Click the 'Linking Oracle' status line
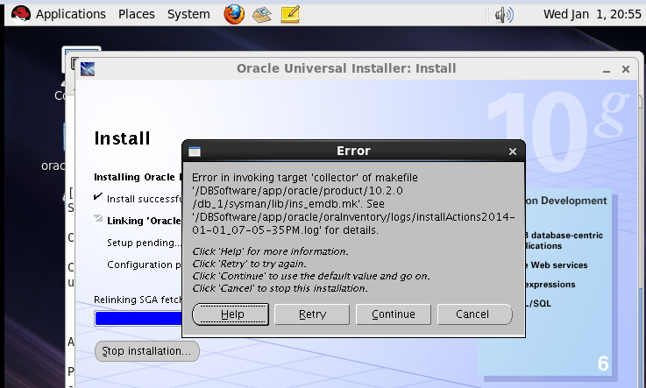 click(145, 221)
